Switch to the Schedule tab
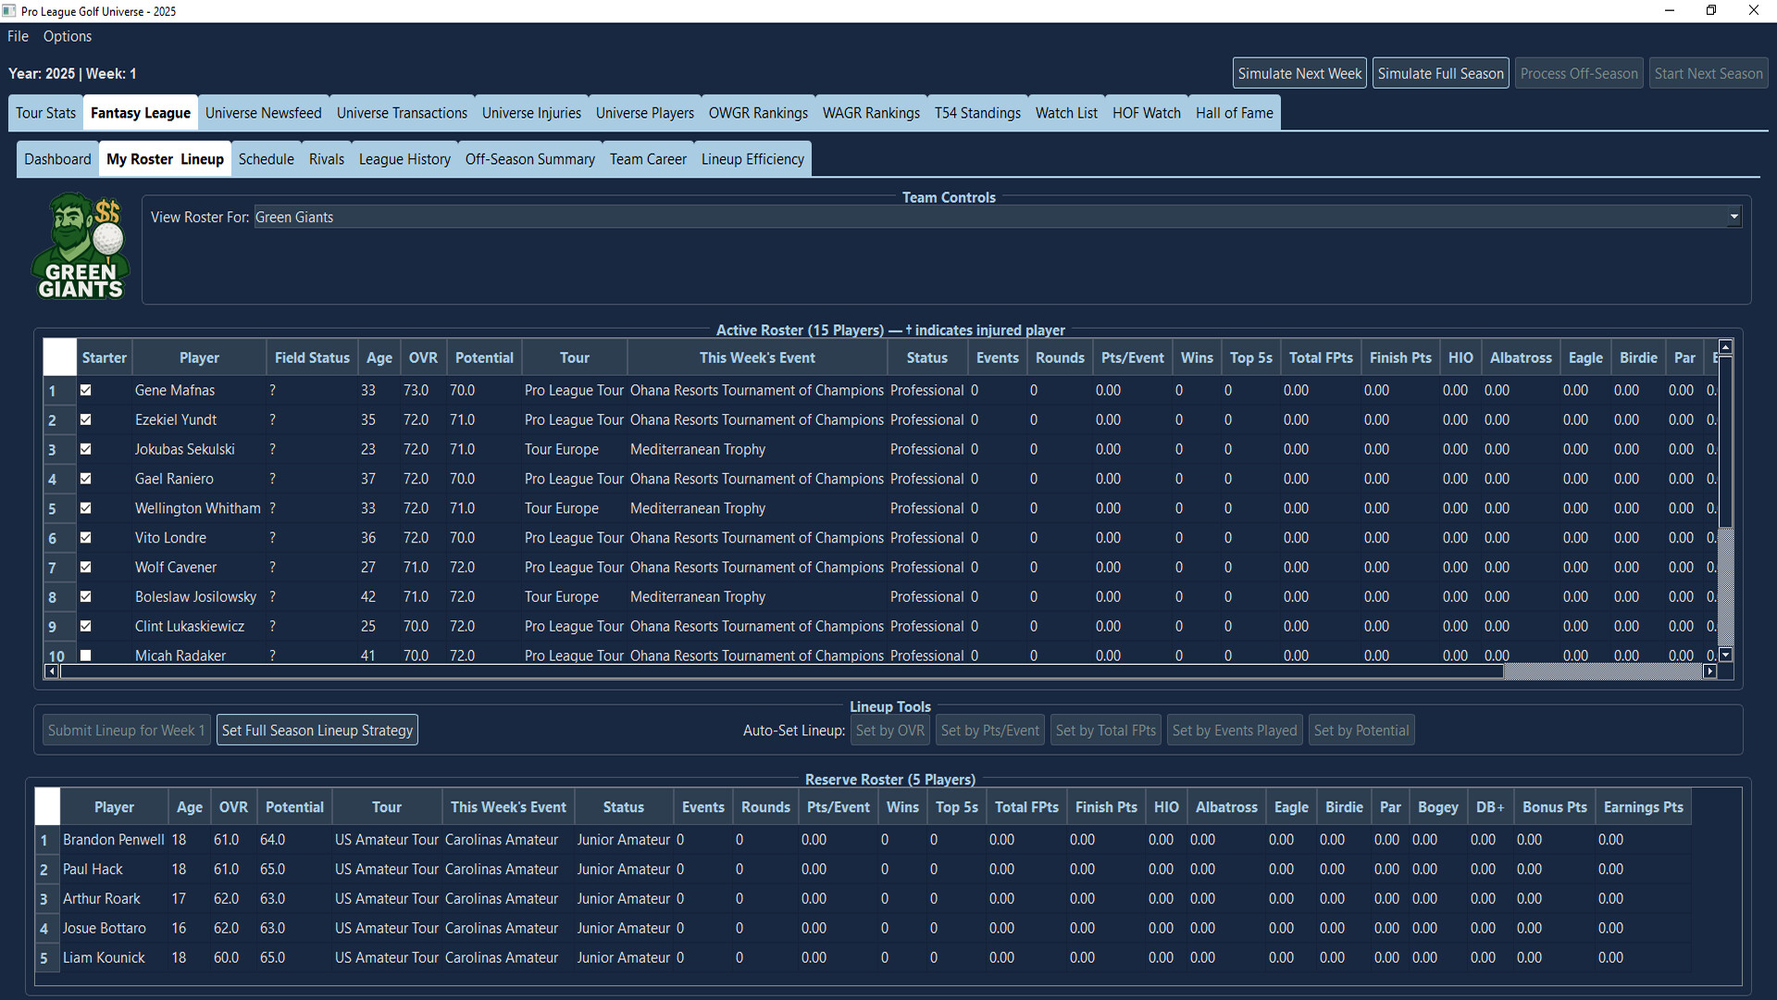 coord(266,158)
